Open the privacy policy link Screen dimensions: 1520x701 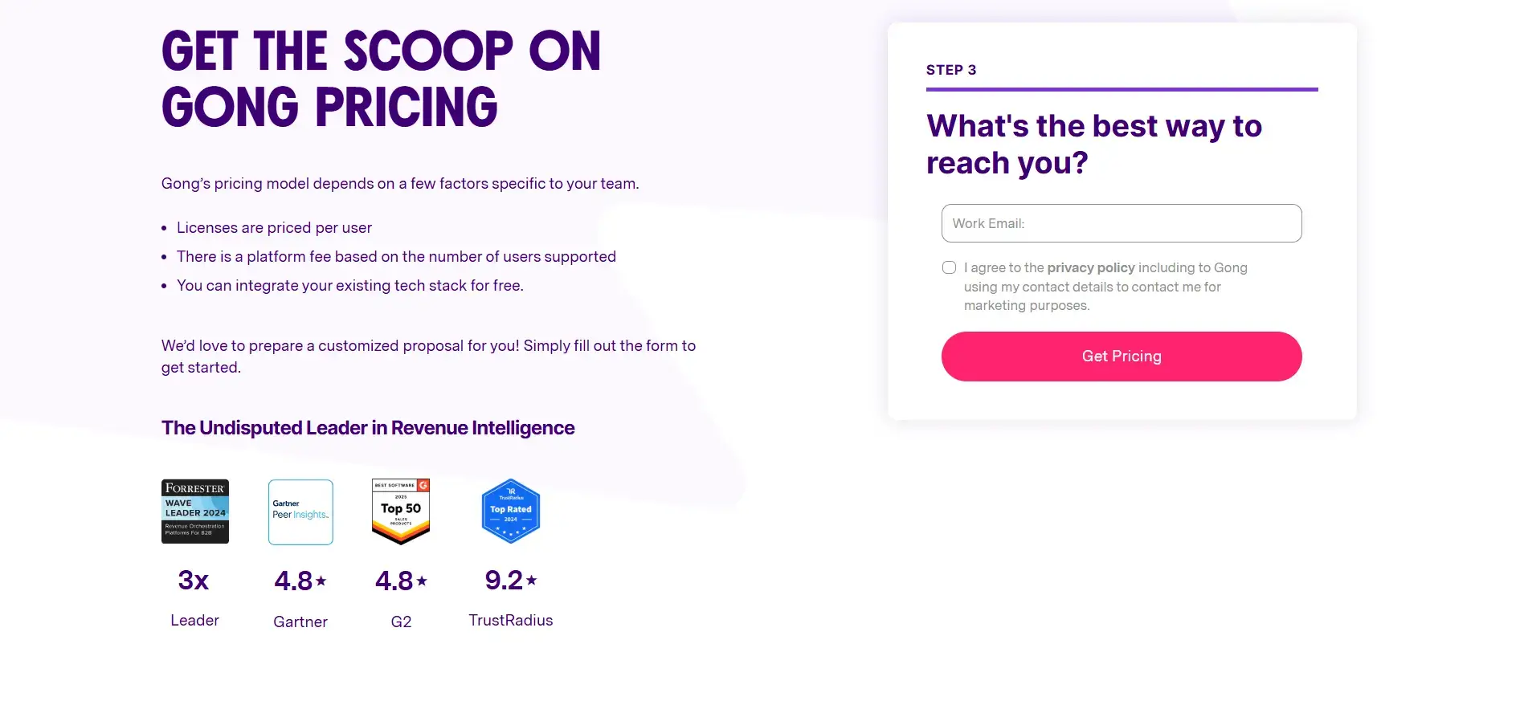(x=1090, y=267)
